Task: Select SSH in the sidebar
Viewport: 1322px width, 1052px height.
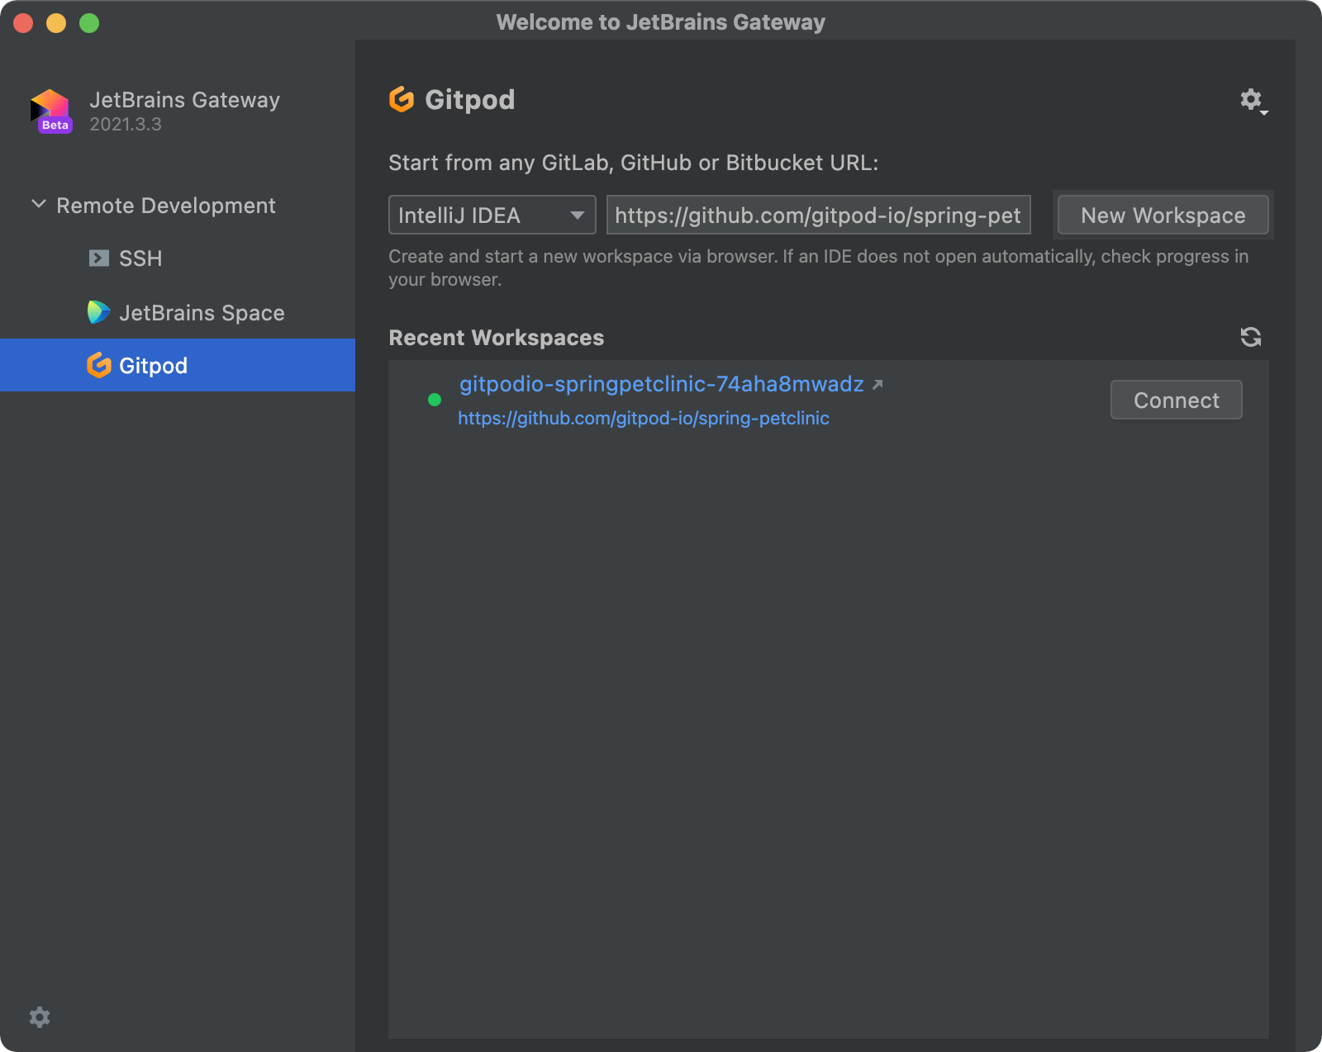Action: pos(140,258)
